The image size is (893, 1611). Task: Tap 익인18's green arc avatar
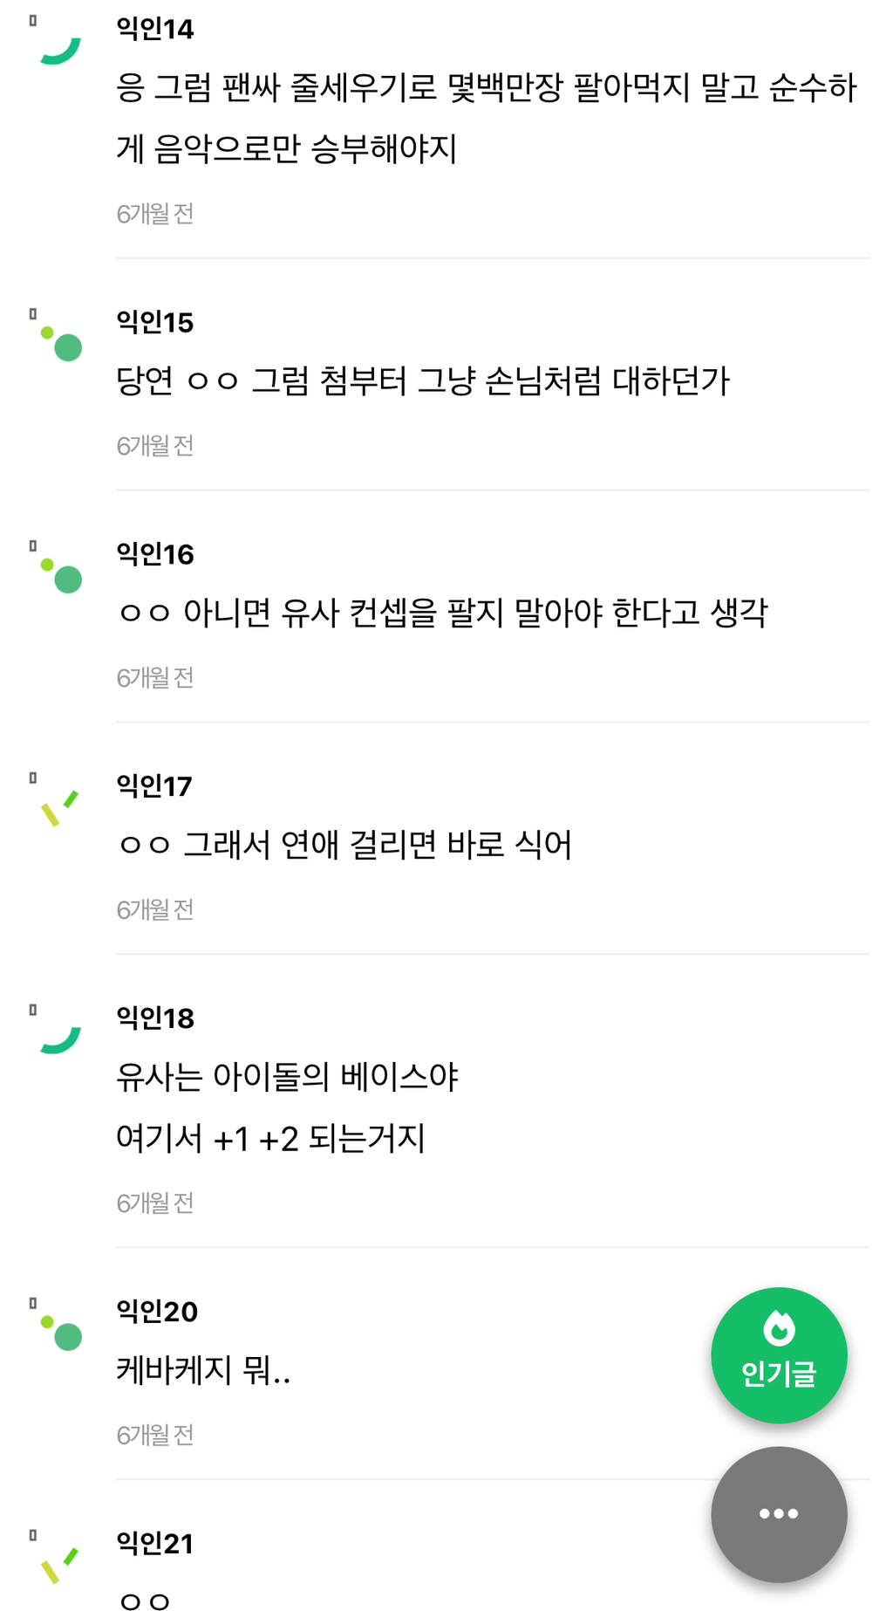click(x=60, y=1039)
